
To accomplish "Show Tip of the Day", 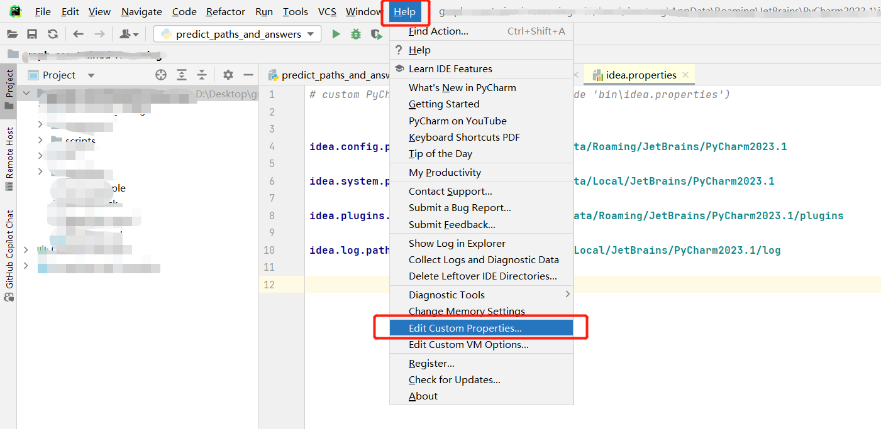I will coord(481,153).
